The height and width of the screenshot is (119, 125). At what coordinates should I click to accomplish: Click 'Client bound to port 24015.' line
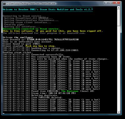point(22,44)
